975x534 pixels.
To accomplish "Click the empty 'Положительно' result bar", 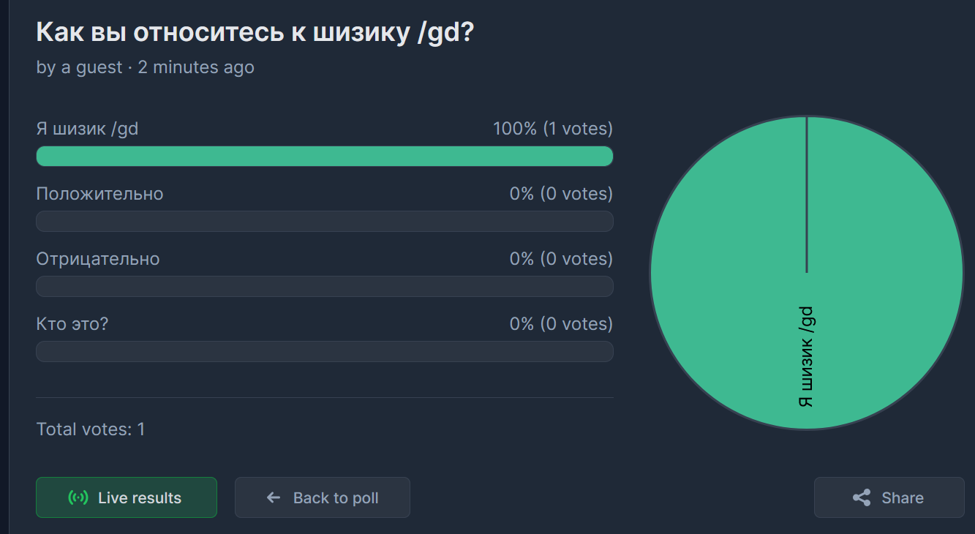I will (x=324, y=222).
